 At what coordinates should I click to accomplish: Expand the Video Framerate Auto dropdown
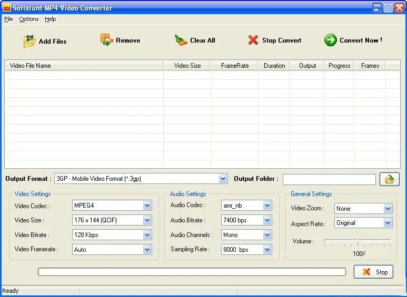pyautogui.click(x=147, y=250)
